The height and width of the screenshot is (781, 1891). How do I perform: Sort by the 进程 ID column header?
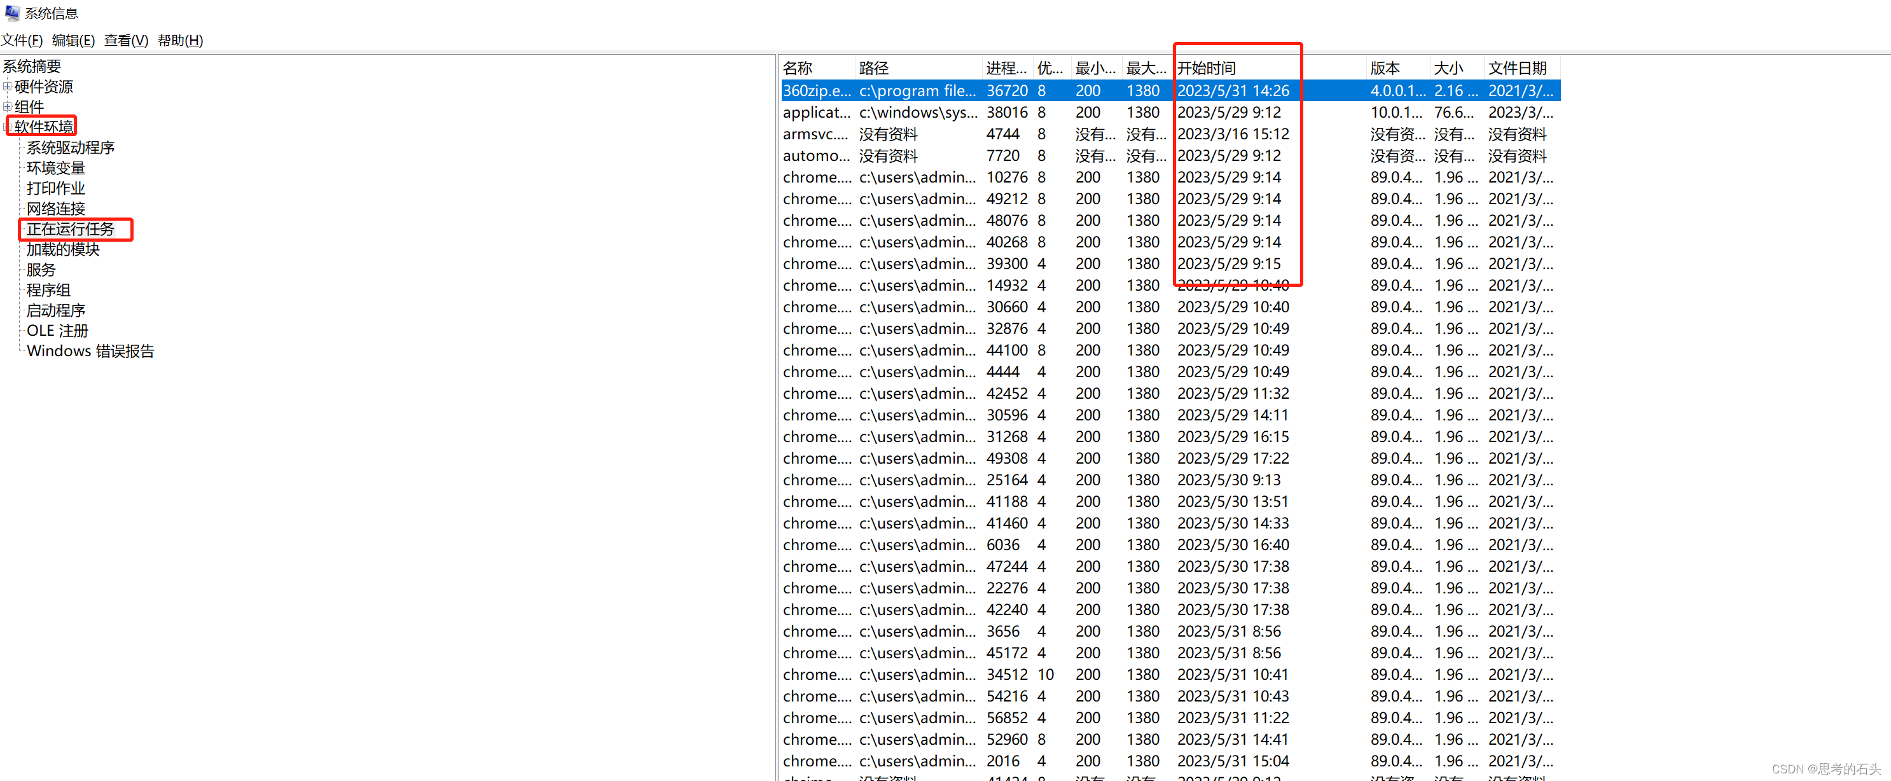[1007, 68]
